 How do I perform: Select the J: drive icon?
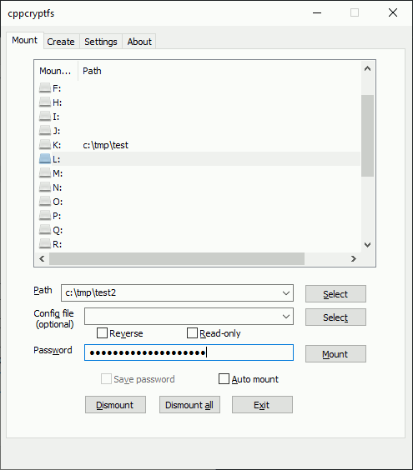point(45,131)
